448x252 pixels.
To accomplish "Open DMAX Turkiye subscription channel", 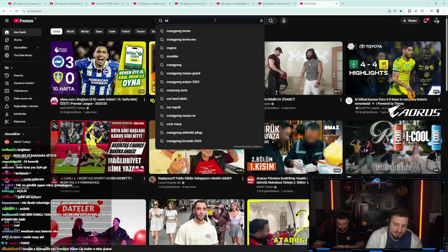I will [x=22, y=142].
